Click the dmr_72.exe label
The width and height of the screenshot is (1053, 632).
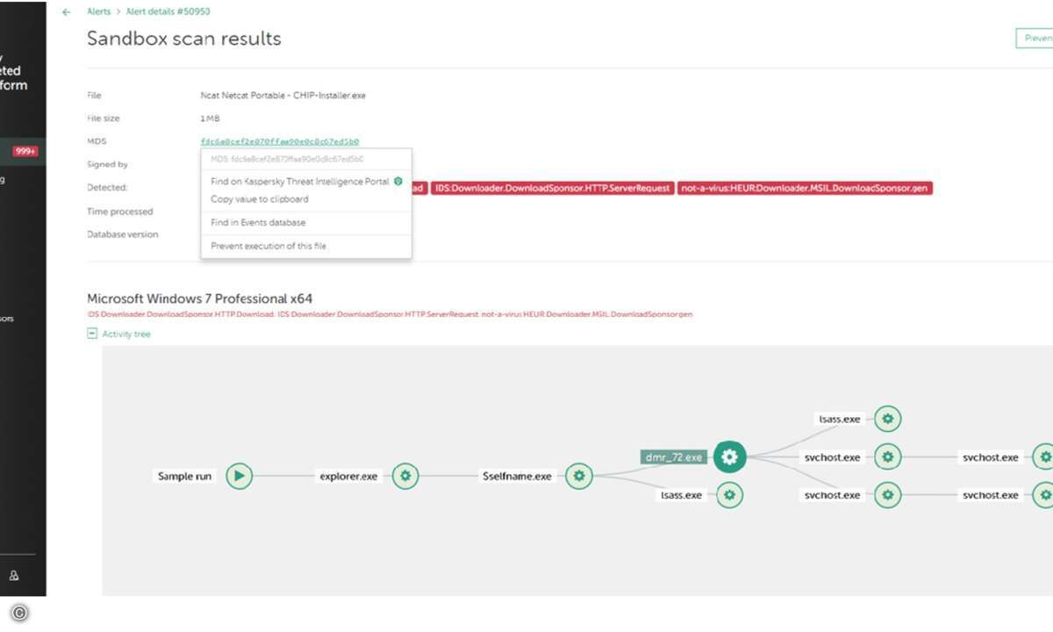pos(674,457)
